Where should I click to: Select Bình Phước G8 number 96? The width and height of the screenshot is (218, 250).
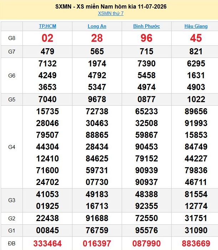click(147, 38)
